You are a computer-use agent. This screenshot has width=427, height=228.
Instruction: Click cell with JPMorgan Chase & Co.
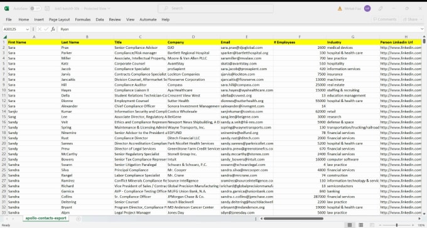click(193, 197)
